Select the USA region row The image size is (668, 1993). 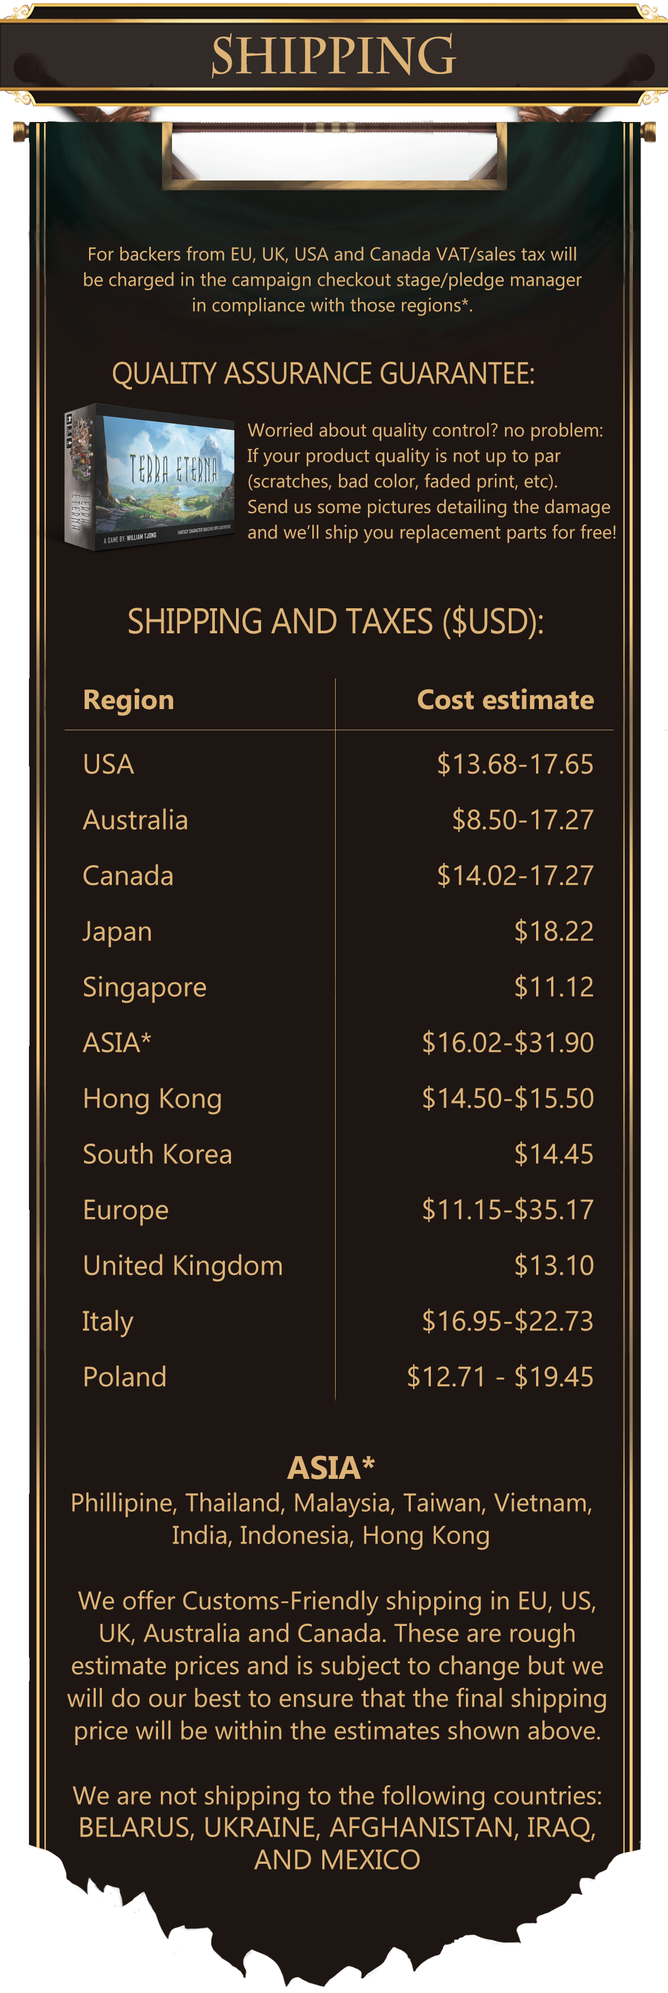click(338, 764)
